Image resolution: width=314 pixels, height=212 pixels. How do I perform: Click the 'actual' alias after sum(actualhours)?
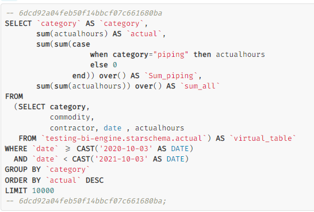click(144, 34)
